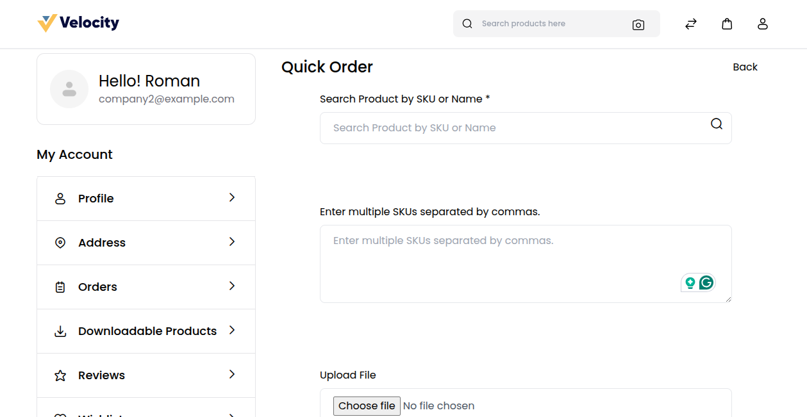Image resolution: width=807 pixels, height=417 pixels.
Task: Click the Back link
Action: point(745,67)
